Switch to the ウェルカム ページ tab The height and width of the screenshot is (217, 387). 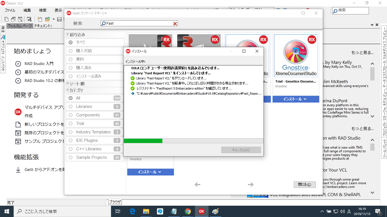tap(20, 26)
